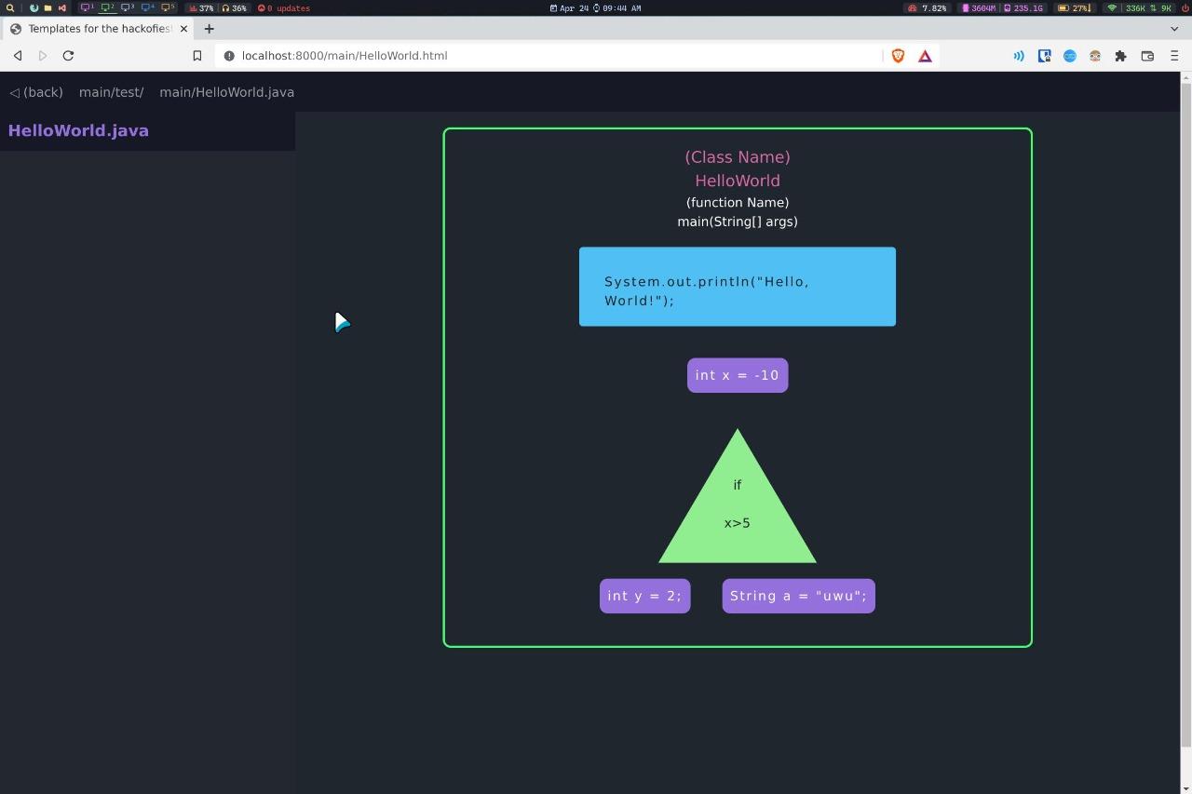Reload the page with the refresh icon
The image size is (1192, 794).
pyautogui.click(x=68, y=56)
